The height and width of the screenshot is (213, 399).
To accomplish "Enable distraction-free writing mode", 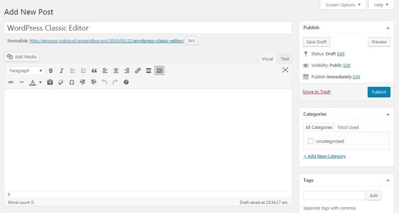I will (x=285, y=70).
